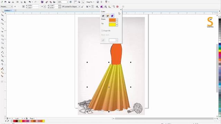Click the horizontal scrollbar
This screenshot has width=221, height=124.
click(x=164, y=118)
